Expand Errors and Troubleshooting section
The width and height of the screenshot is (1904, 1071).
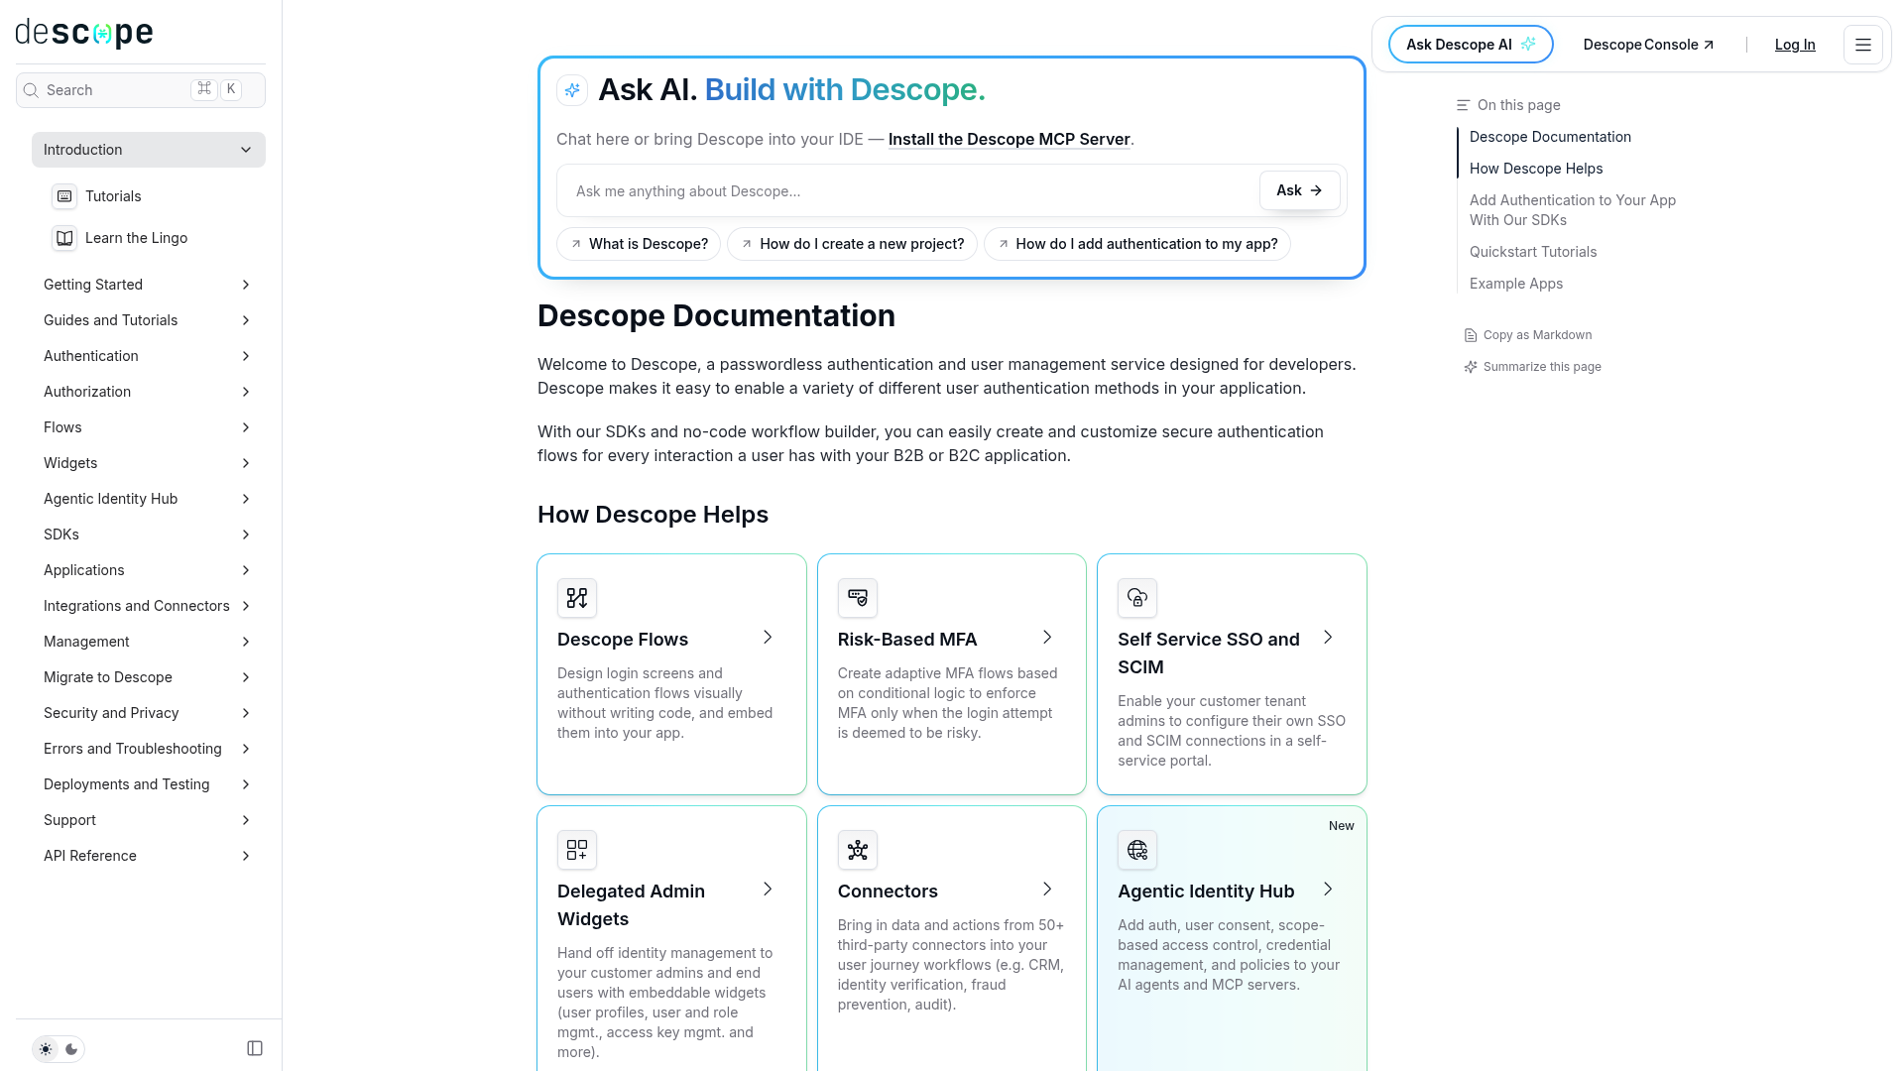tap(149, 749)
